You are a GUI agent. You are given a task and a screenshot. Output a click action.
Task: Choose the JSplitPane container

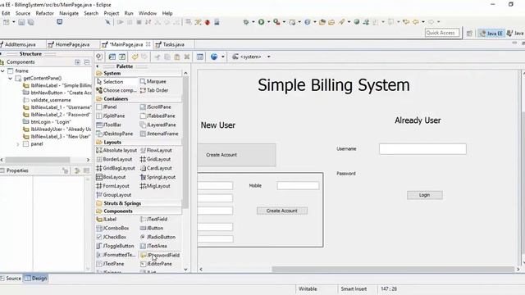tap(111, 116)
